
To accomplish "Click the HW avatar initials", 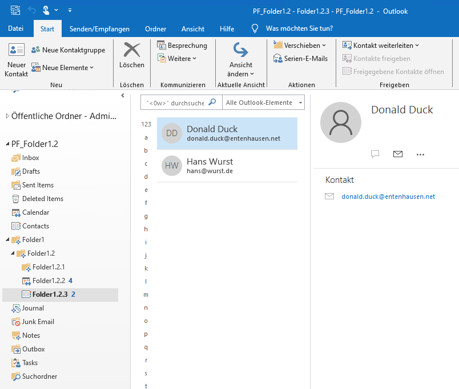I will pos(172,166).
